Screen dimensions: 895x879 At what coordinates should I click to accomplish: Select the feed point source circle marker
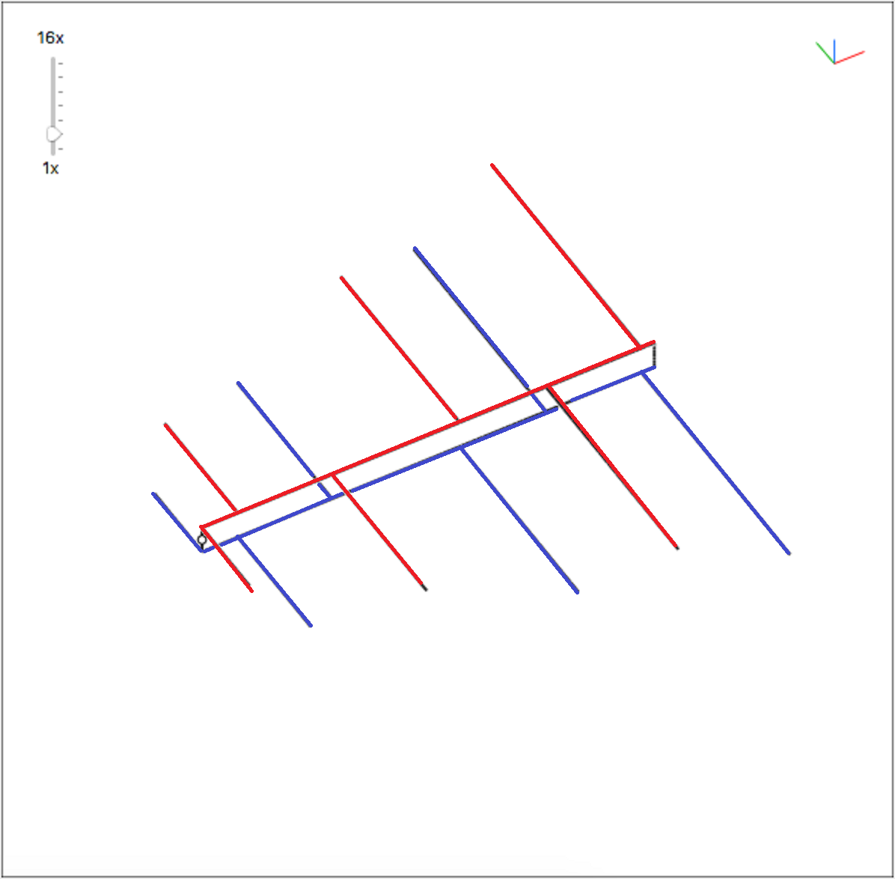coord(201,540)
